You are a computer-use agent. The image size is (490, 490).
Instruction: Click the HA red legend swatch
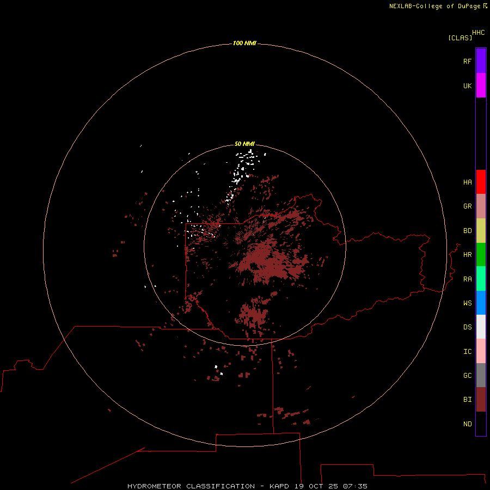pyautogui.click(x=481, y=182)
